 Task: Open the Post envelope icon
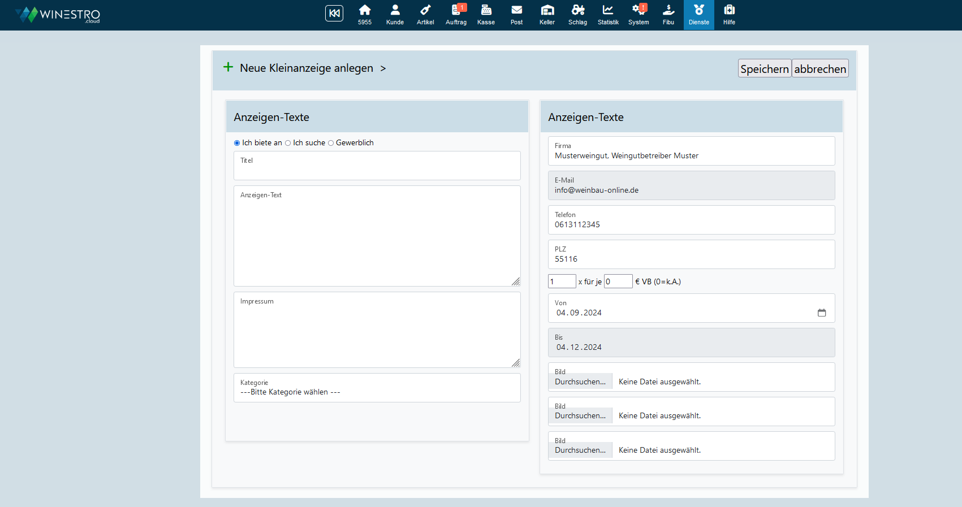516,15
